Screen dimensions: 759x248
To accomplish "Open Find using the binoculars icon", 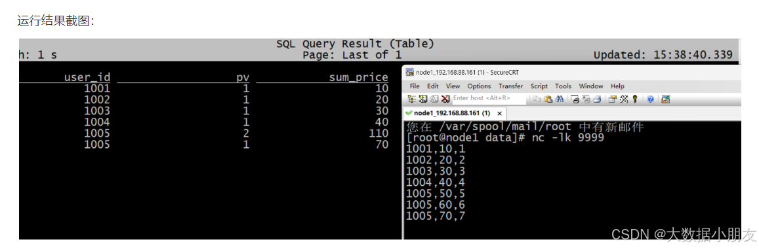I will click(x=559, y=99).
